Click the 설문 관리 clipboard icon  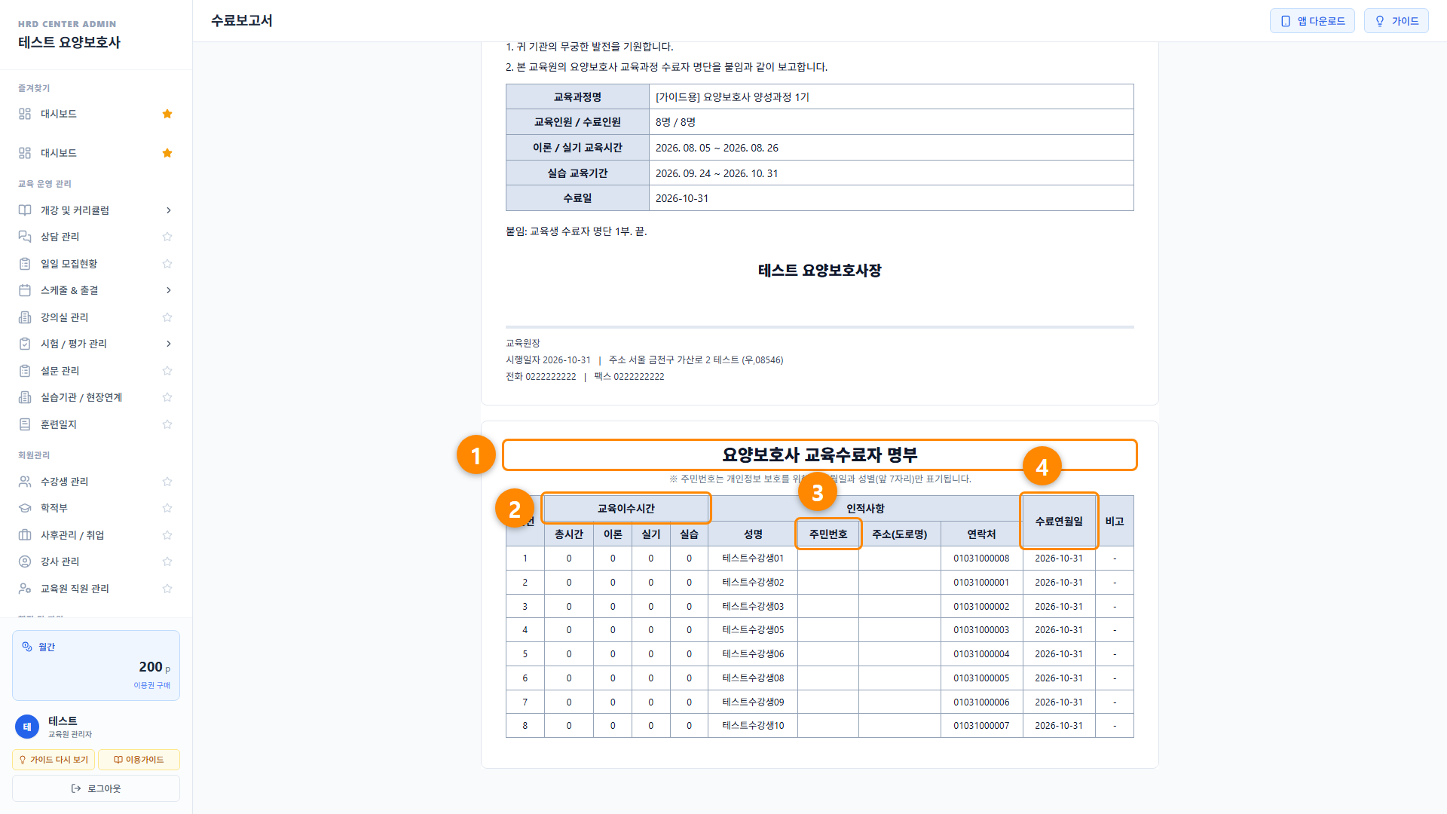coord(25,371)
